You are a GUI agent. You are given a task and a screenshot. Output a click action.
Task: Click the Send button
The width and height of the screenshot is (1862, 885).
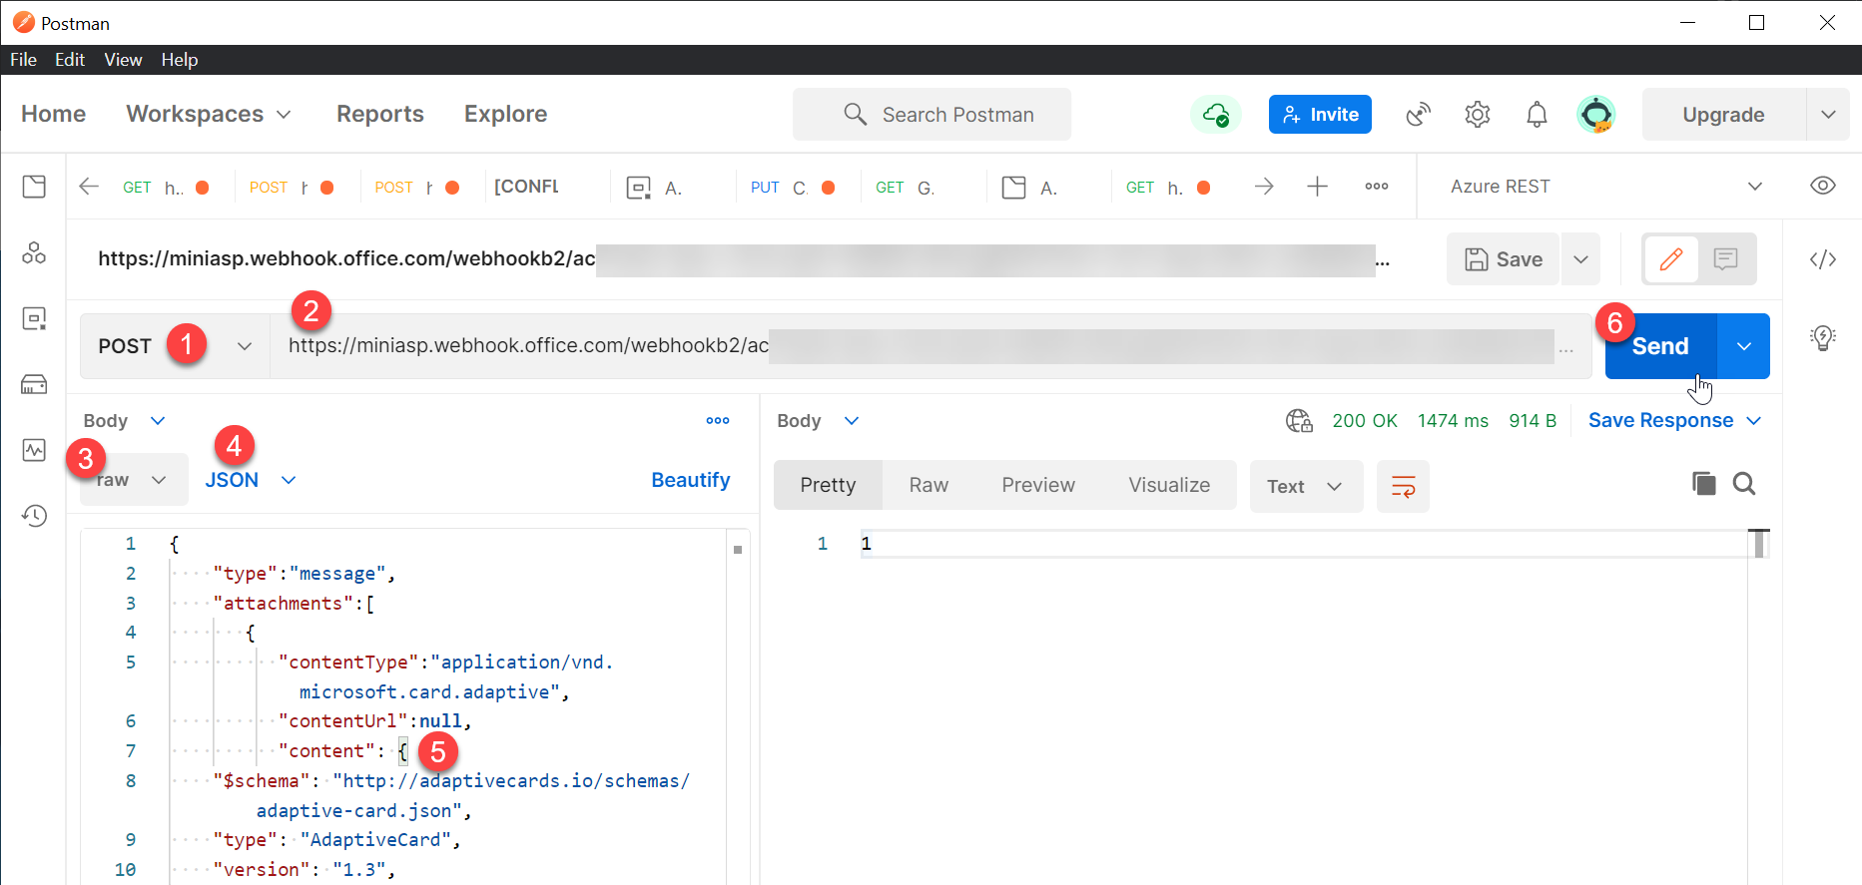point(1660,346)
